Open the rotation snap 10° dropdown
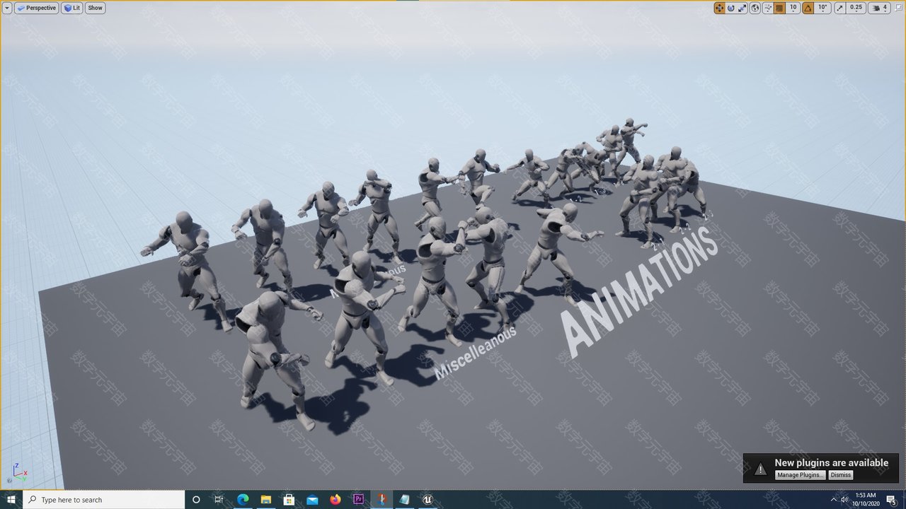 pos(822,8)
